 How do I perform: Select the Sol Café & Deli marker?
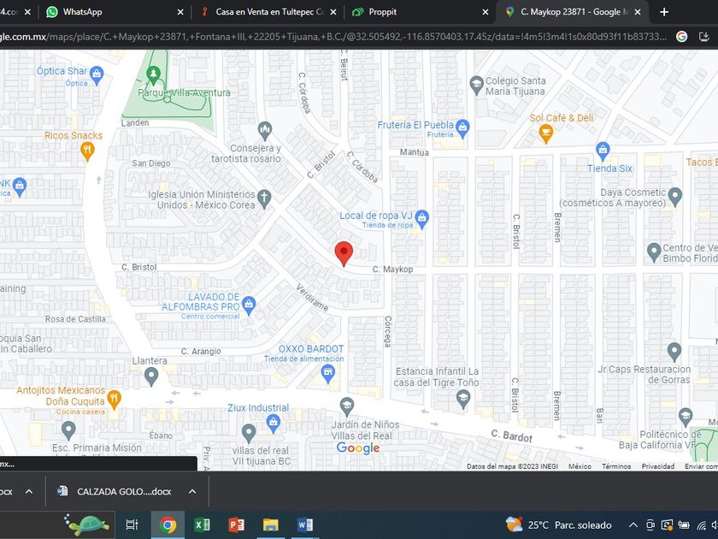pos(545,133)
